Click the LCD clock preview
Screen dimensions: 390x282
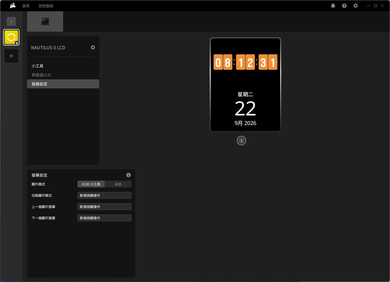tap(245, 84)
